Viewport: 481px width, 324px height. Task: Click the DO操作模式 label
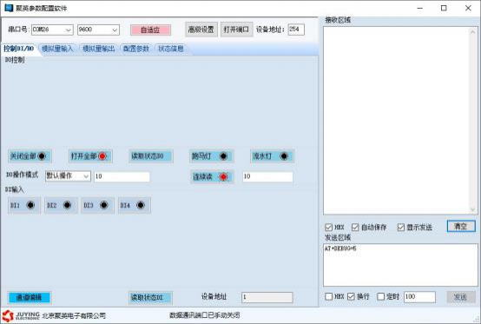click(22, 175)
